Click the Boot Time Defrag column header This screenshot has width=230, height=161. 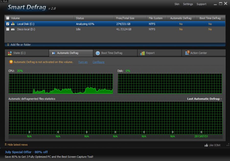tap(210, 18)
